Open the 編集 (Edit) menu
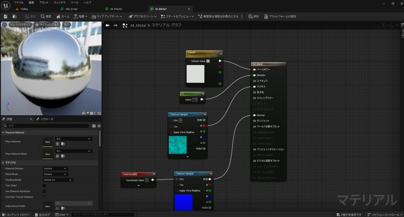 31,2
